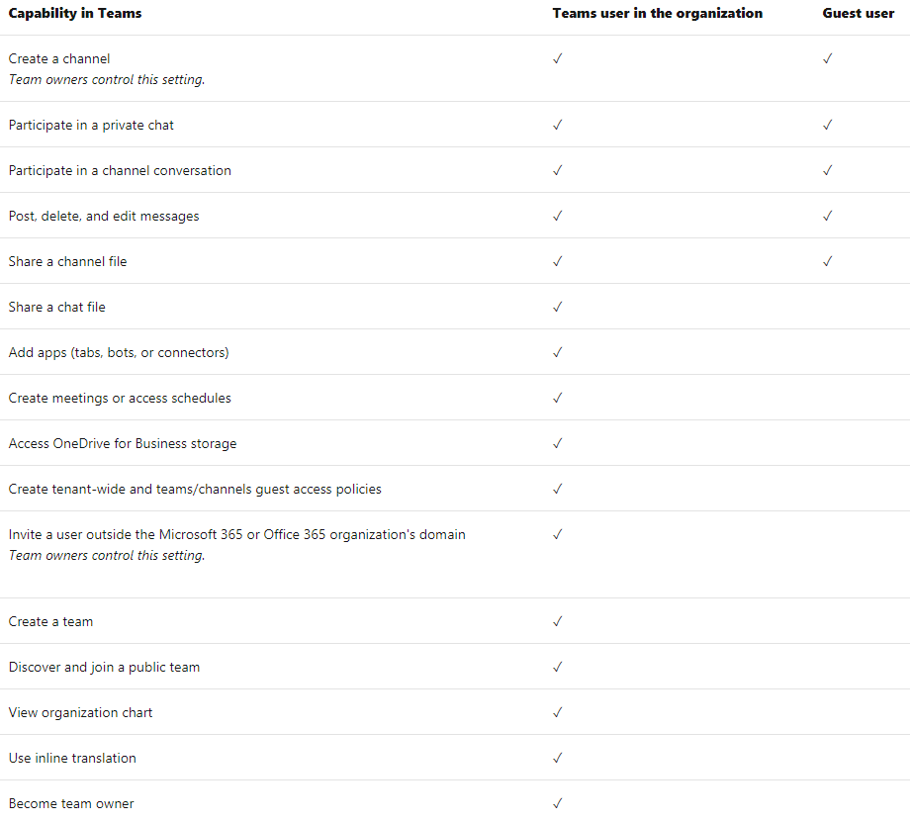The height and width of the screenshot is (822, 910).
Task: Click italic note under Create a channel
Action: (107, 79)
